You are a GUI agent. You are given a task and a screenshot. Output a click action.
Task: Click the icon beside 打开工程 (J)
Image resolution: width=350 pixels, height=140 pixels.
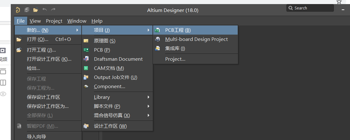pos(19,50)
